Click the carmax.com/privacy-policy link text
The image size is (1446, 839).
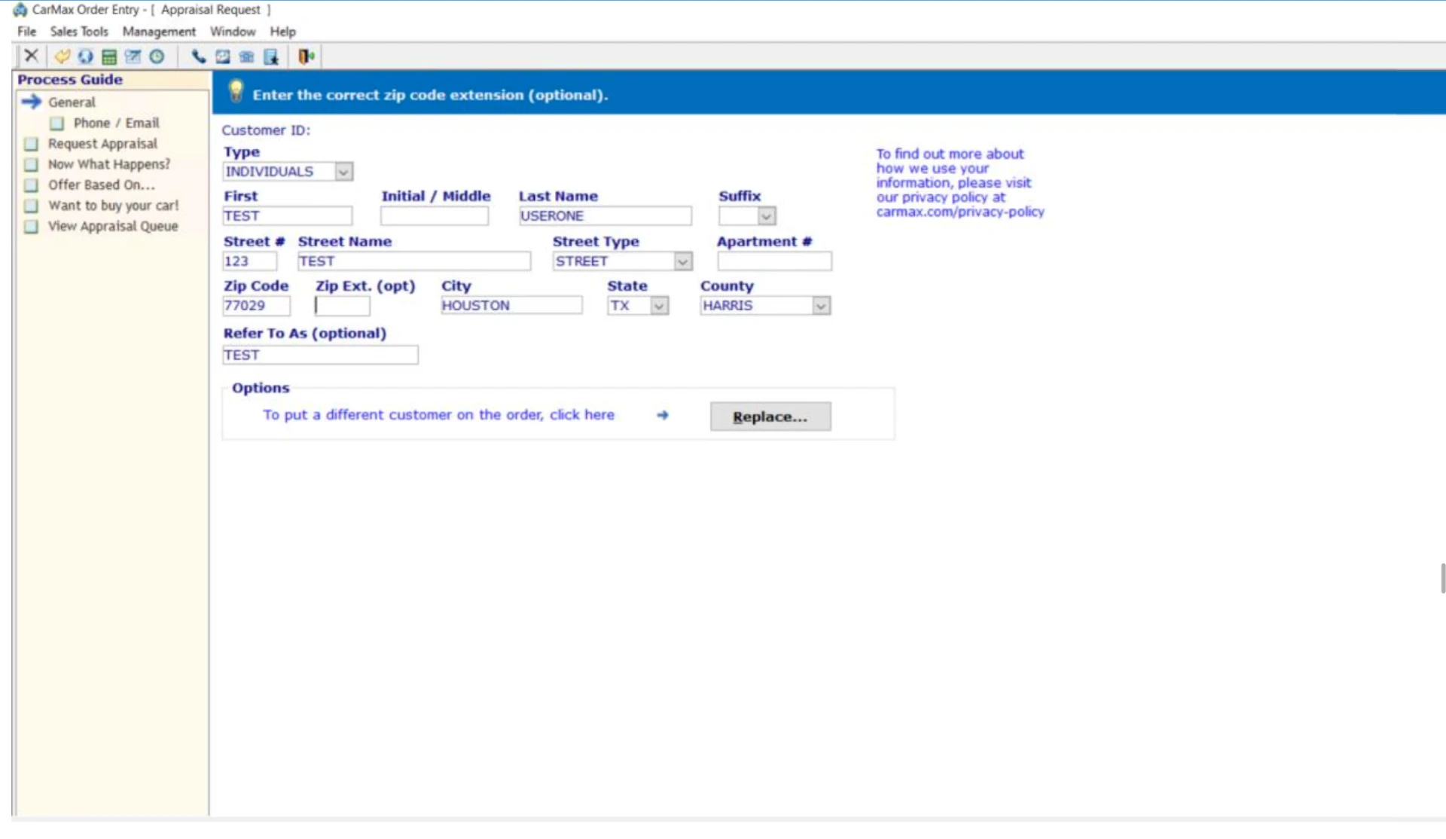tap(960, 212)
